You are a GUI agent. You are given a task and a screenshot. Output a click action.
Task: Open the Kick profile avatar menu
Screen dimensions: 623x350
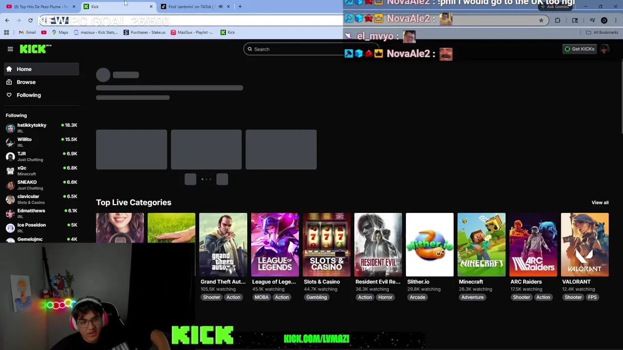point(605,49)
